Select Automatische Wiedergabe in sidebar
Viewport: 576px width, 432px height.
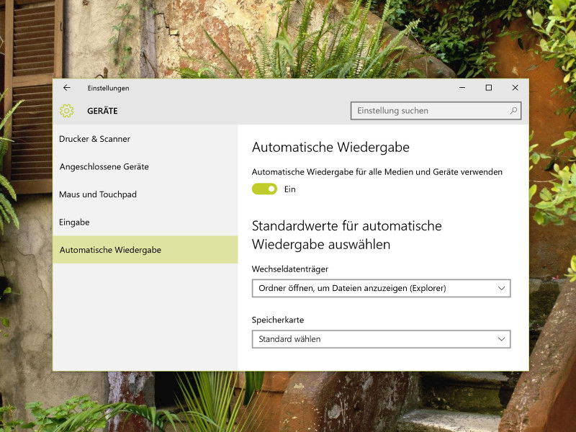pos(145,250)
